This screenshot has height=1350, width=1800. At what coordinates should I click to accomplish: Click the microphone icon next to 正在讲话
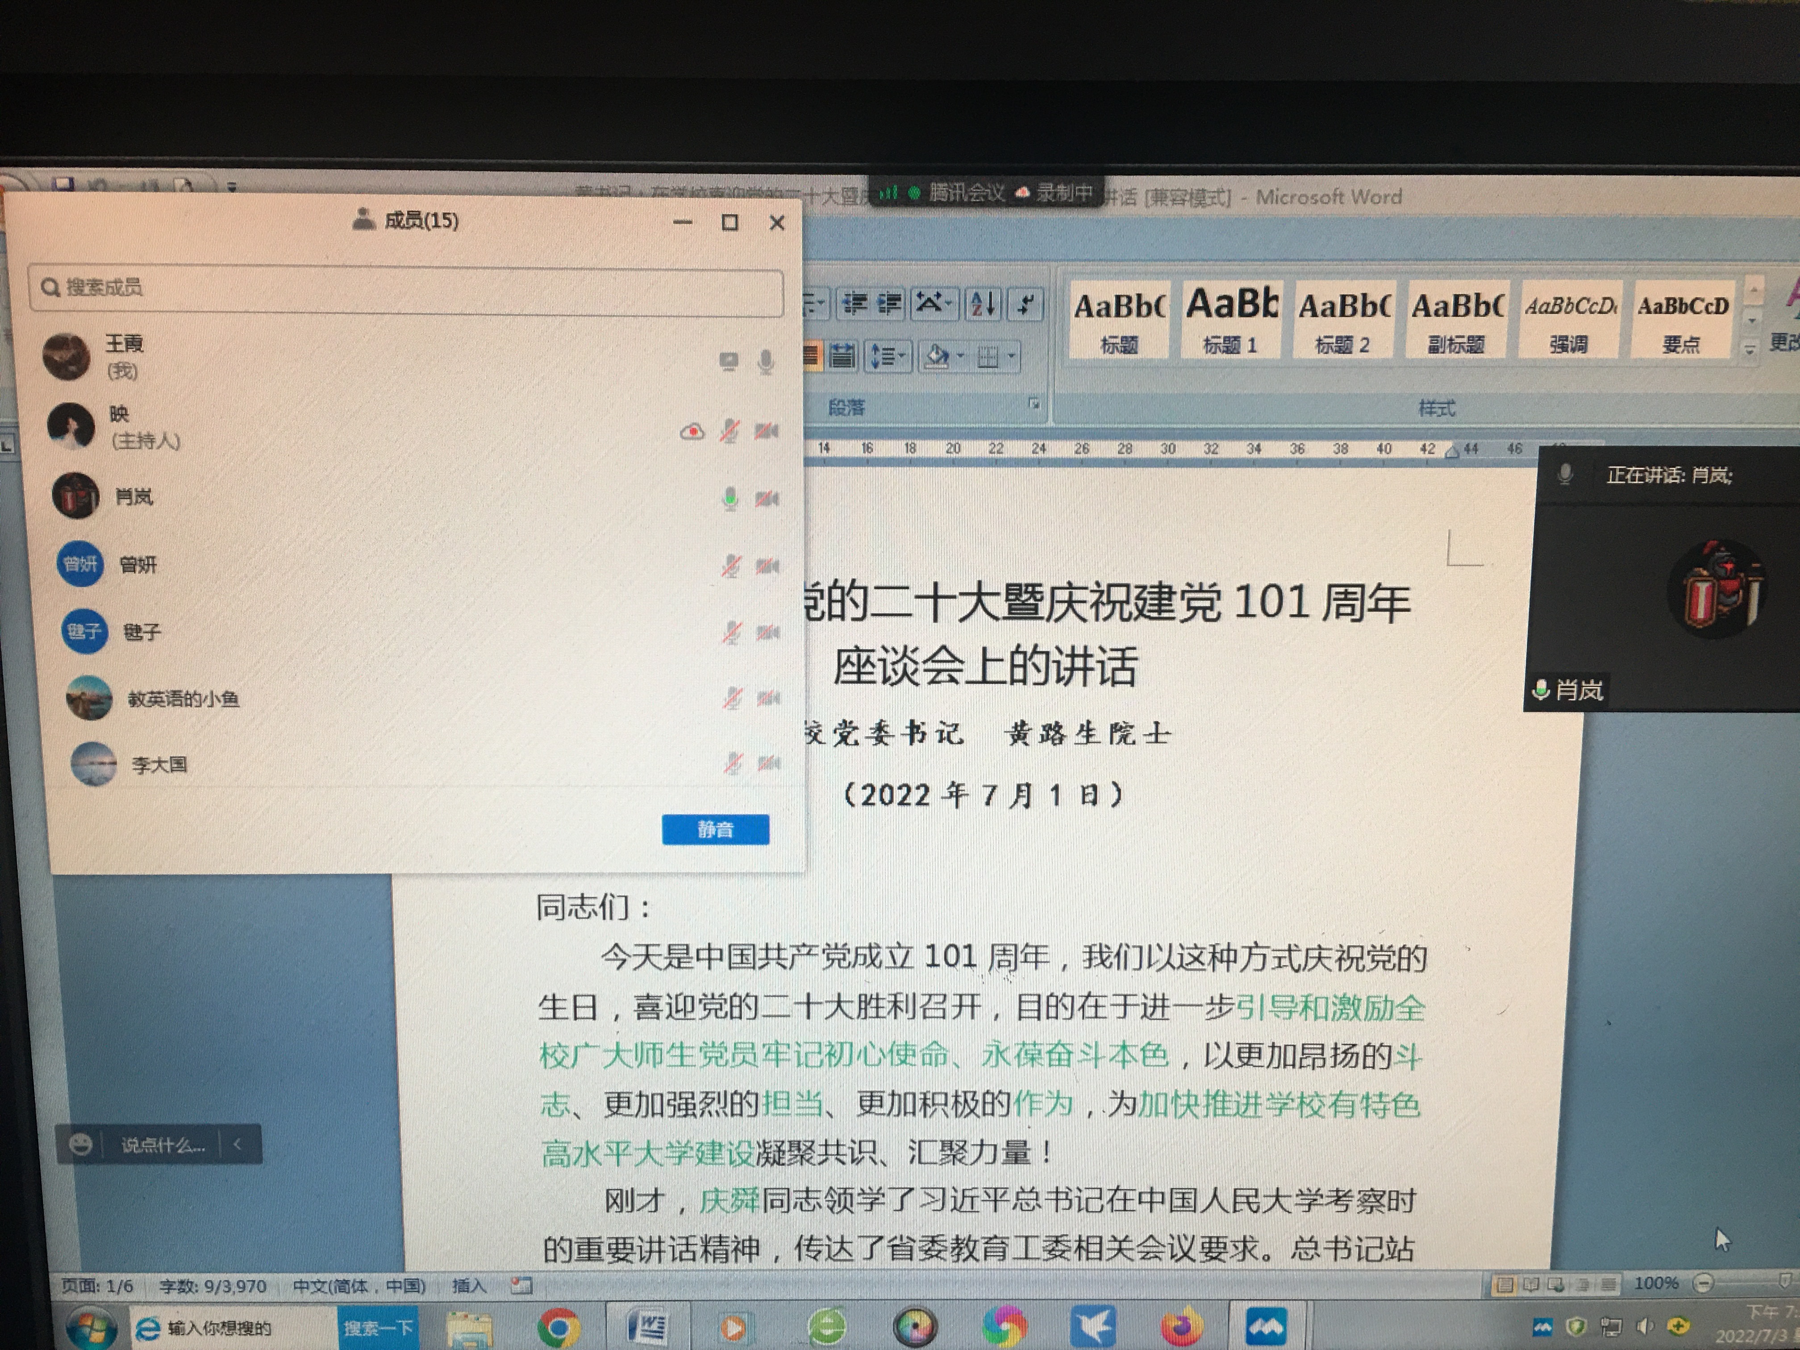pos(1565,475)
